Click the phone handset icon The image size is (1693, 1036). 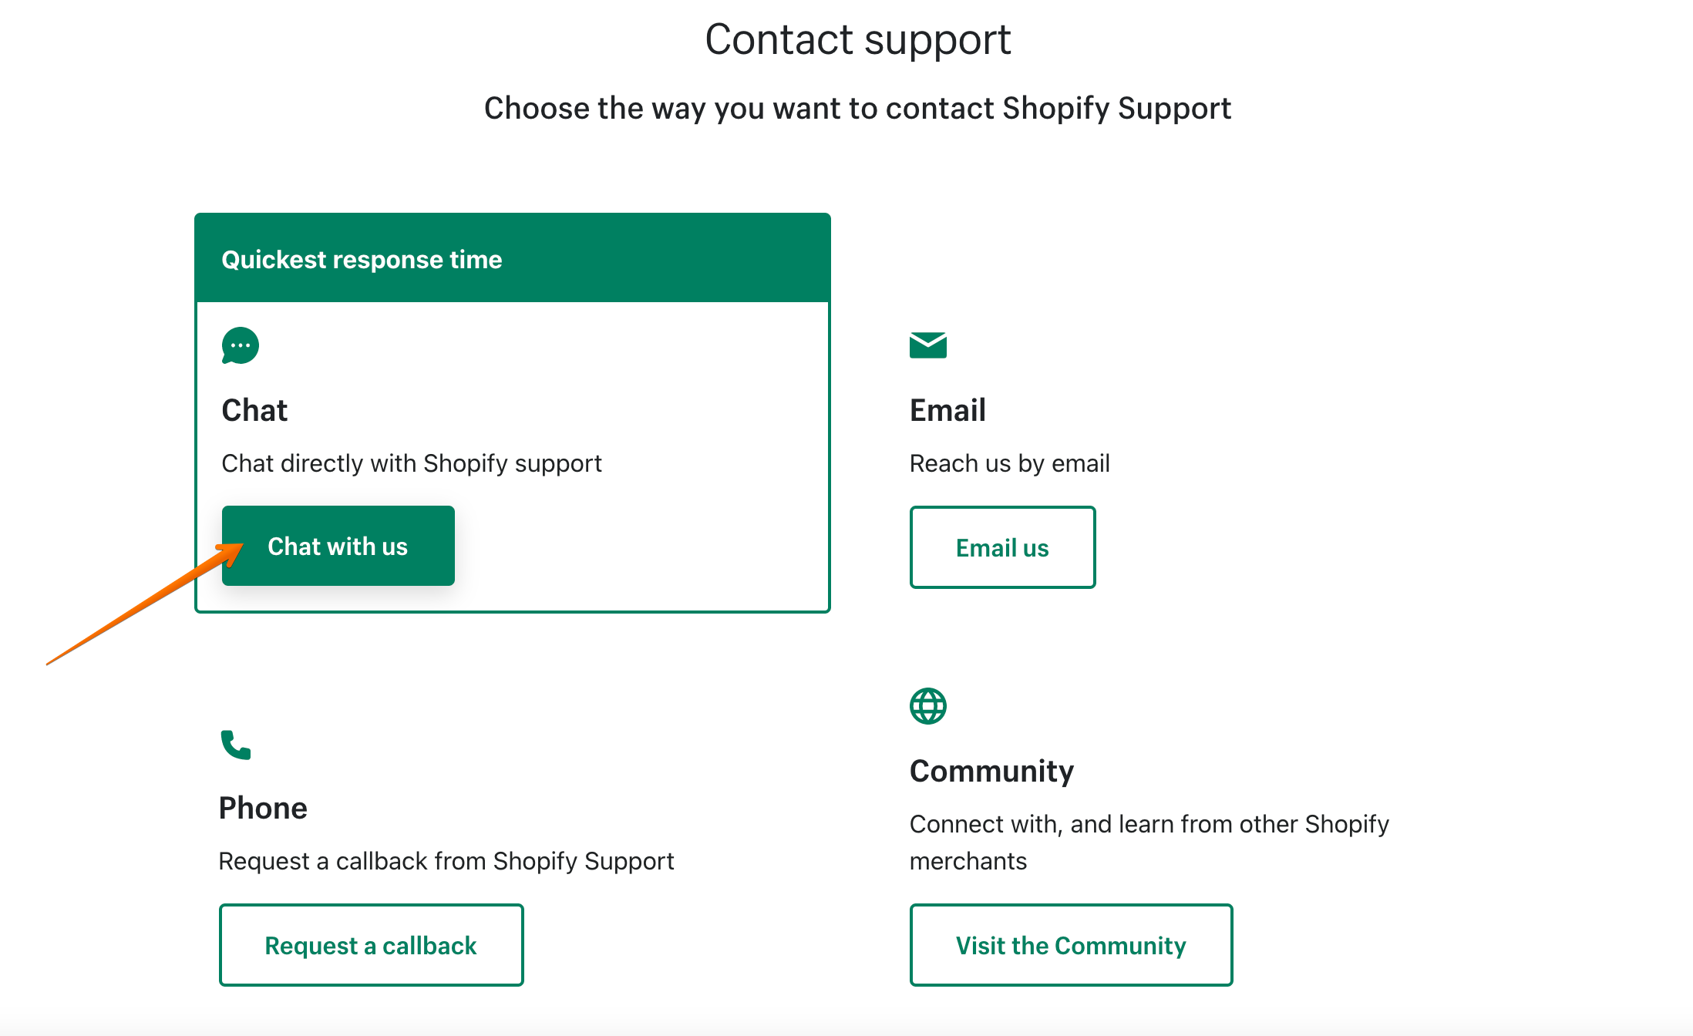pyautogui.click(x=236, y=745)
